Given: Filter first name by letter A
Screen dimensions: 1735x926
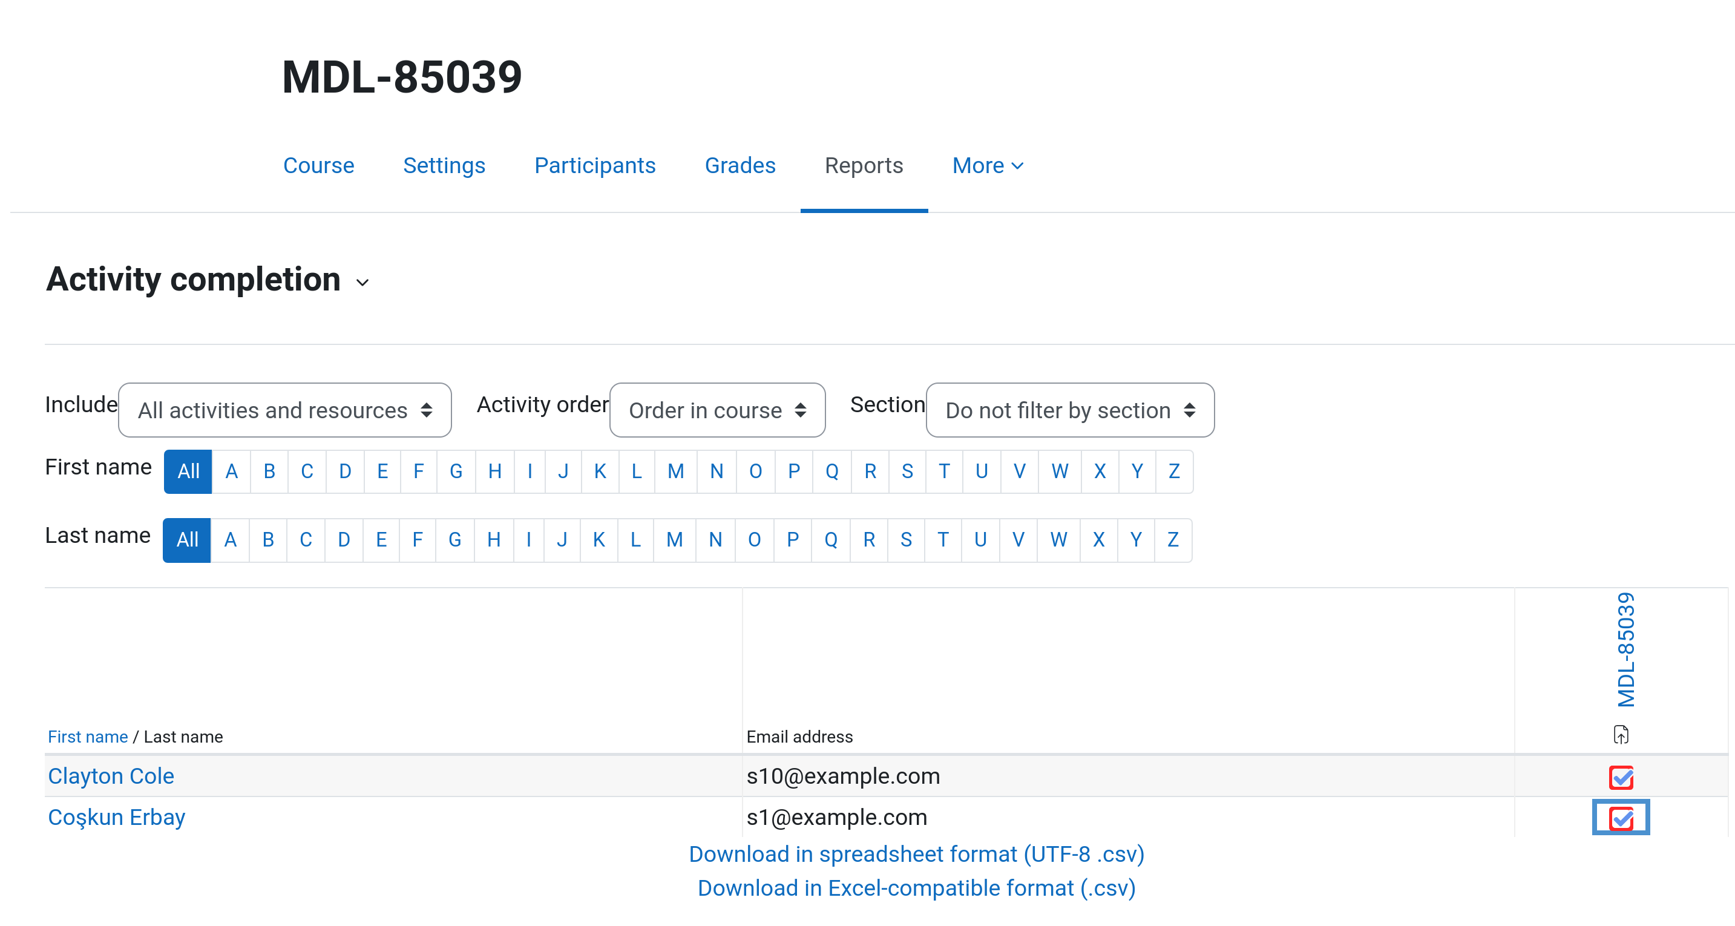Looking at the screenshot, I should [231, 471].
